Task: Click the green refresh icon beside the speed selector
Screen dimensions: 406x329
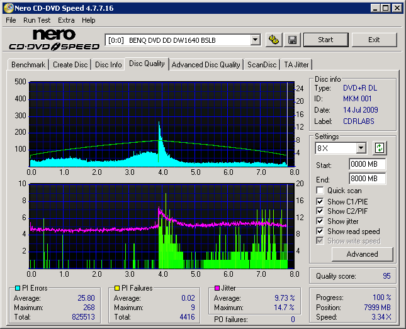Action: pos(380,148)
